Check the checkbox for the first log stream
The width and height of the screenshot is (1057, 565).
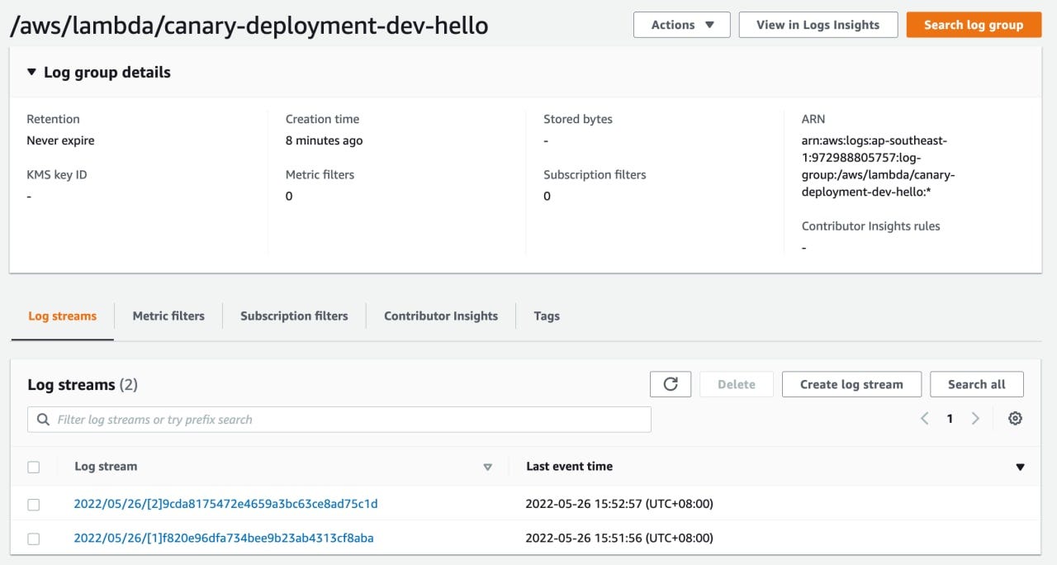[x=34, y=504]
